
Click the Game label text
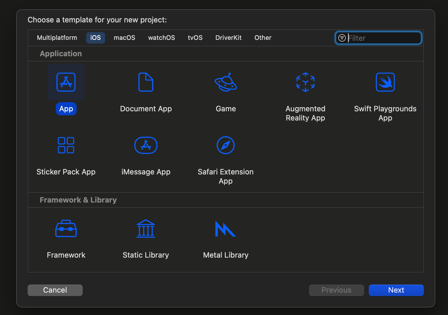pyautogui.click(x=226, y=109)
